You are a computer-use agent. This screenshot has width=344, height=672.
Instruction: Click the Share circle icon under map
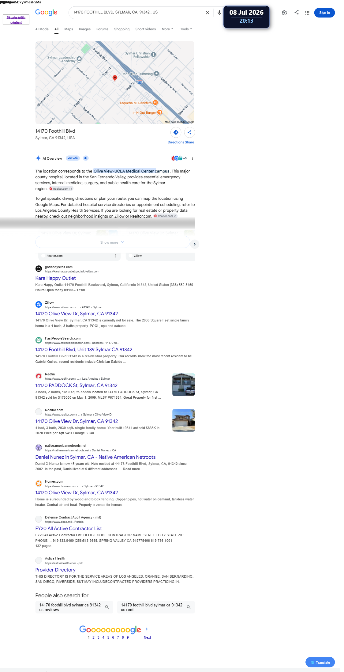(x=189, y=132)
